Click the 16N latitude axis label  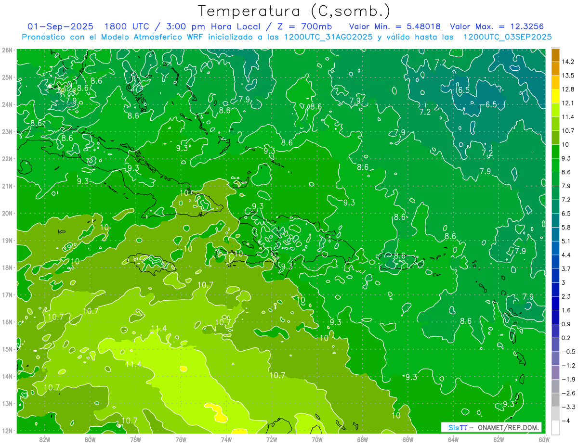[7, 322]
